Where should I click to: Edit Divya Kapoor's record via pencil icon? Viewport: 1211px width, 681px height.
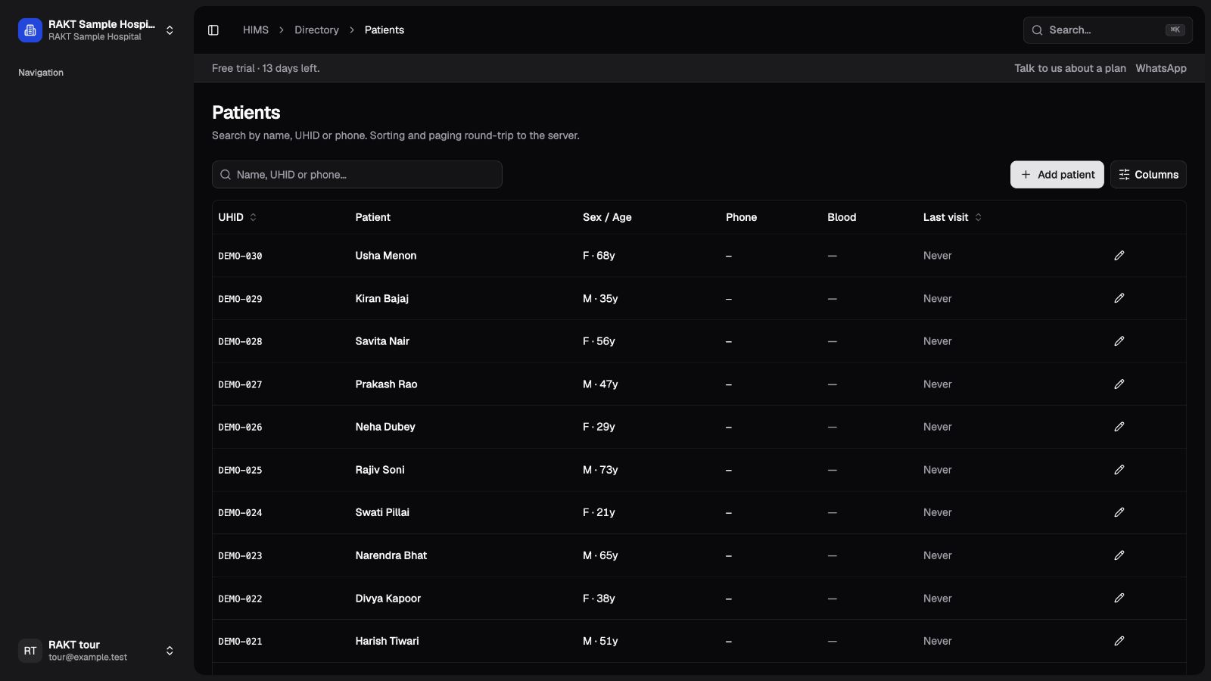tap(1119, 599)
